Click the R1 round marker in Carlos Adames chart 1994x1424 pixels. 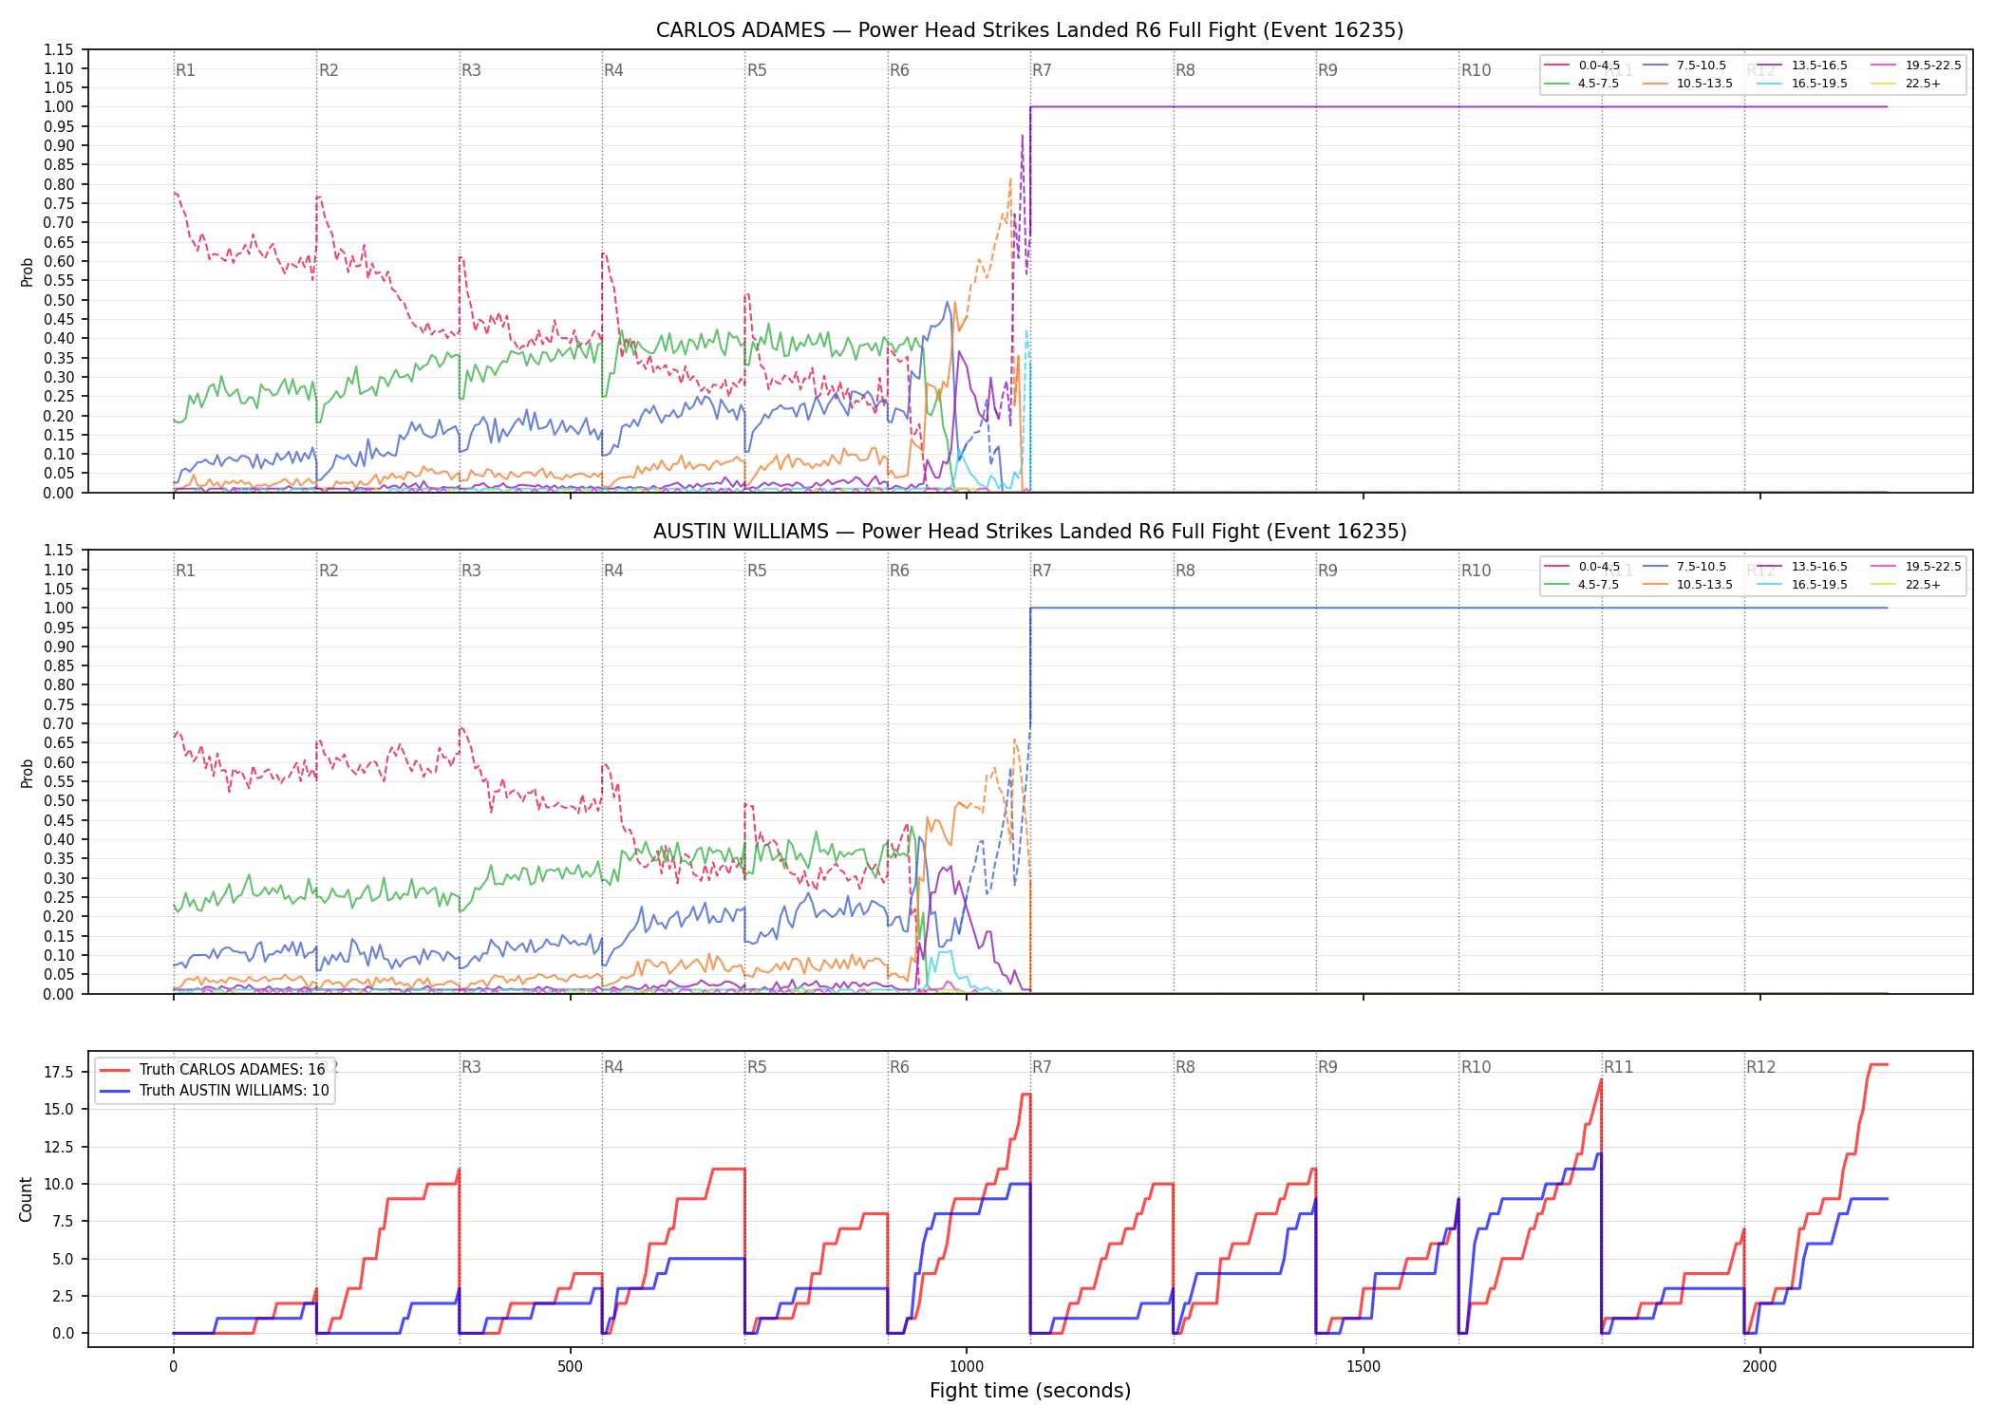[185, 70]
